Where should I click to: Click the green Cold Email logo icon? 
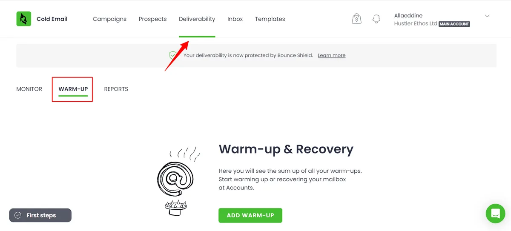(x=24, y=19)
